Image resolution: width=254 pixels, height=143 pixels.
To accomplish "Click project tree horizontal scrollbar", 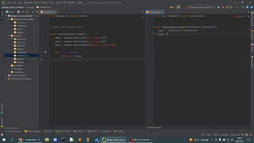I will click(x=11, y=128).
